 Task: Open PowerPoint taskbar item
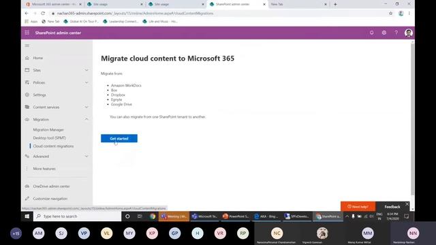(236, 216)
